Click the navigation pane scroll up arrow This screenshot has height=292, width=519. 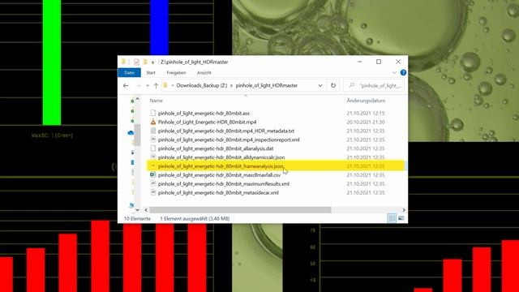tap(137, 99)
